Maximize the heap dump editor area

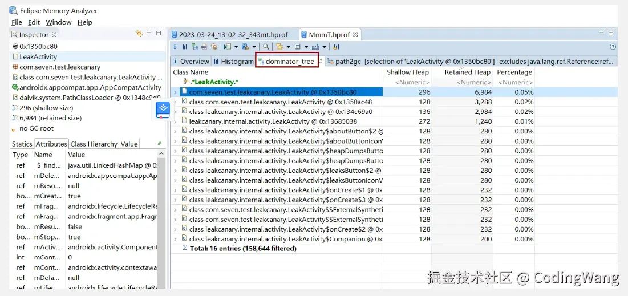click(611, 33)
